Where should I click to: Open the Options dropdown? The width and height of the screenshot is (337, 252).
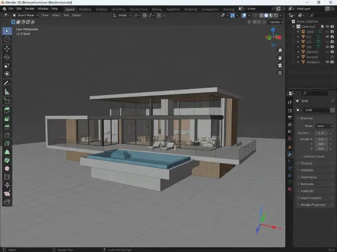[276, 22]
